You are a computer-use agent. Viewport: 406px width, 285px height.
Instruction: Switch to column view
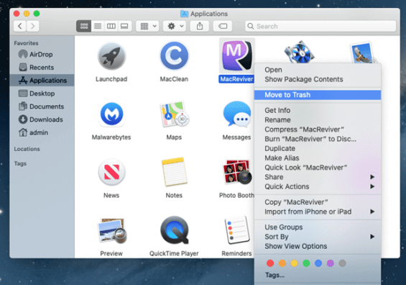pos(111,26)
